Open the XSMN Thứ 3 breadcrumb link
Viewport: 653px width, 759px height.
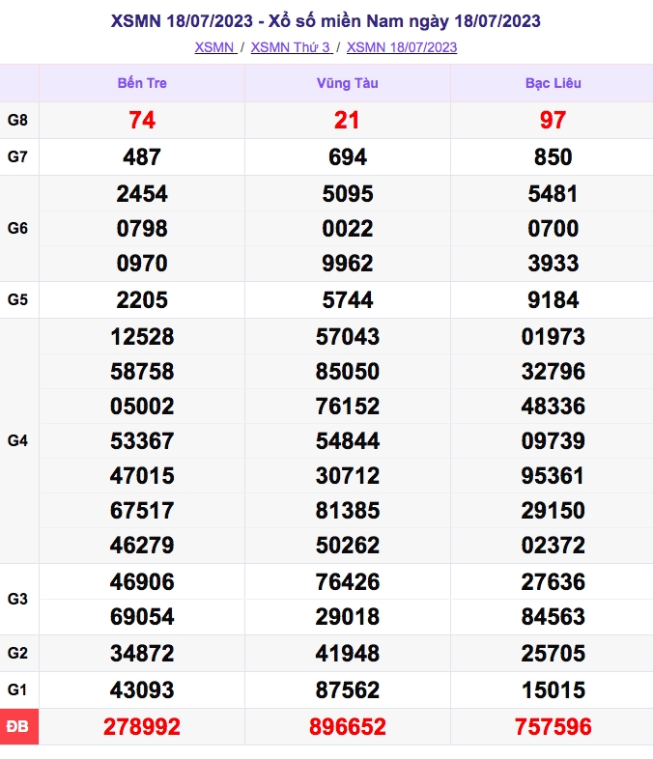[x=292, y=47]
